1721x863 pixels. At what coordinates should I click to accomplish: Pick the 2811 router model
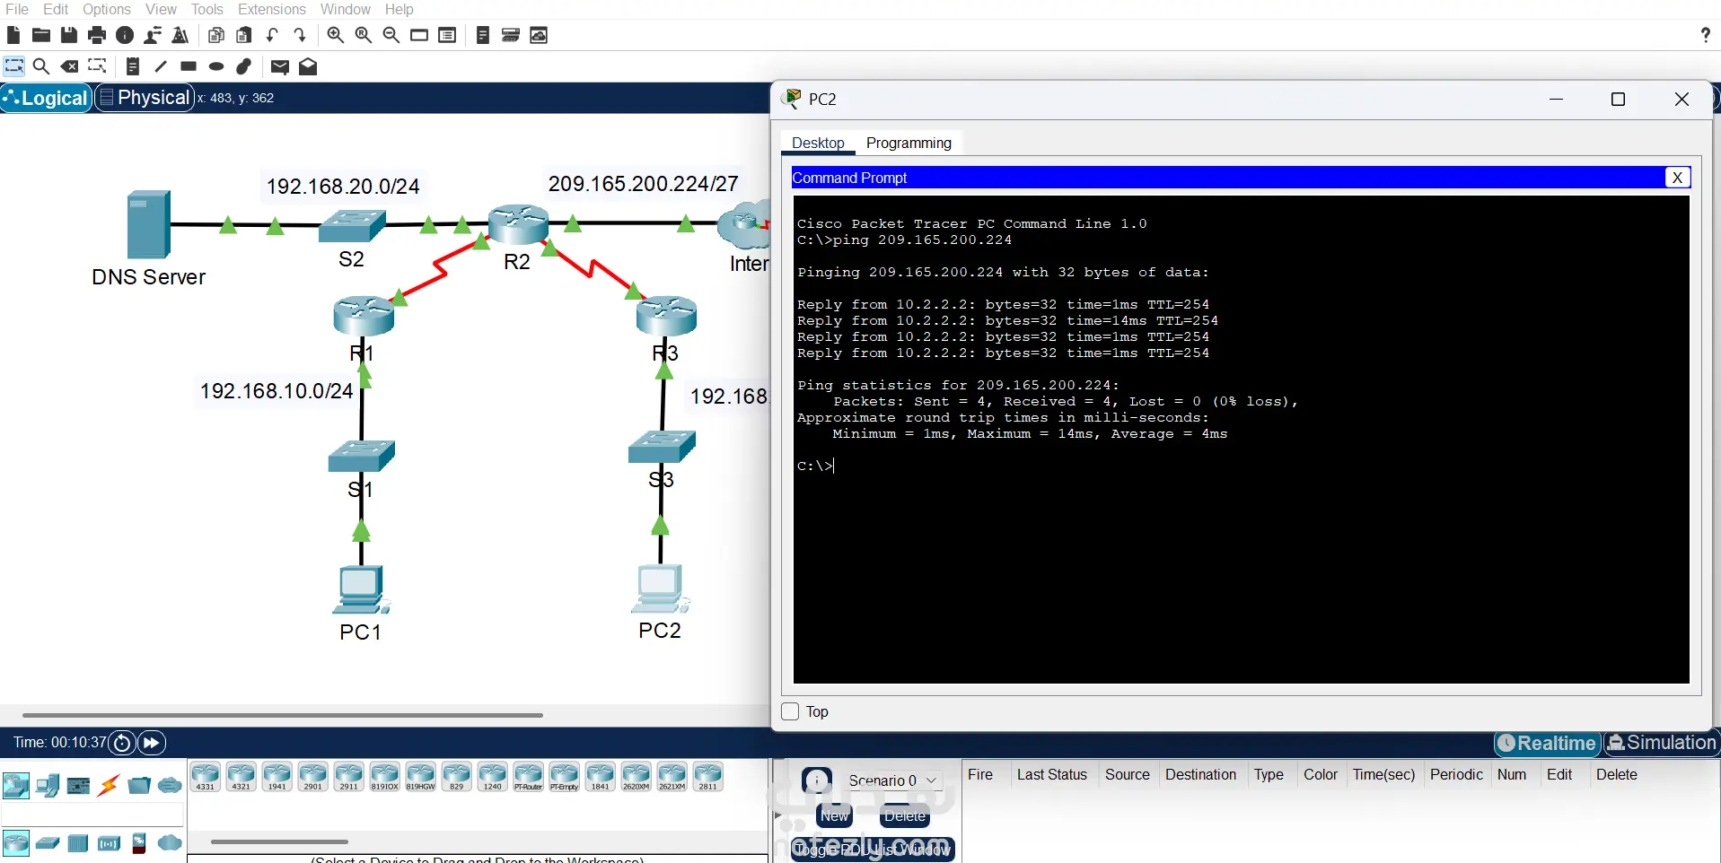708,777
